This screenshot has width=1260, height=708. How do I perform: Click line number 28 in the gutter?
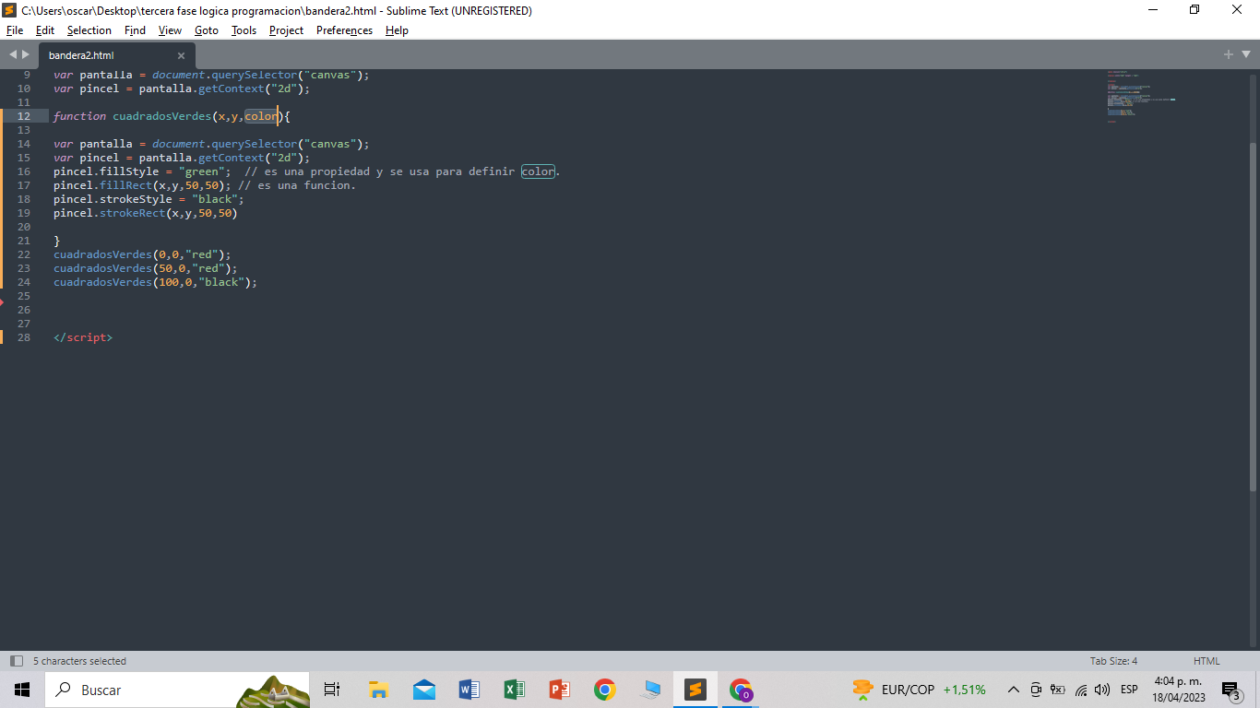[24, 337]
